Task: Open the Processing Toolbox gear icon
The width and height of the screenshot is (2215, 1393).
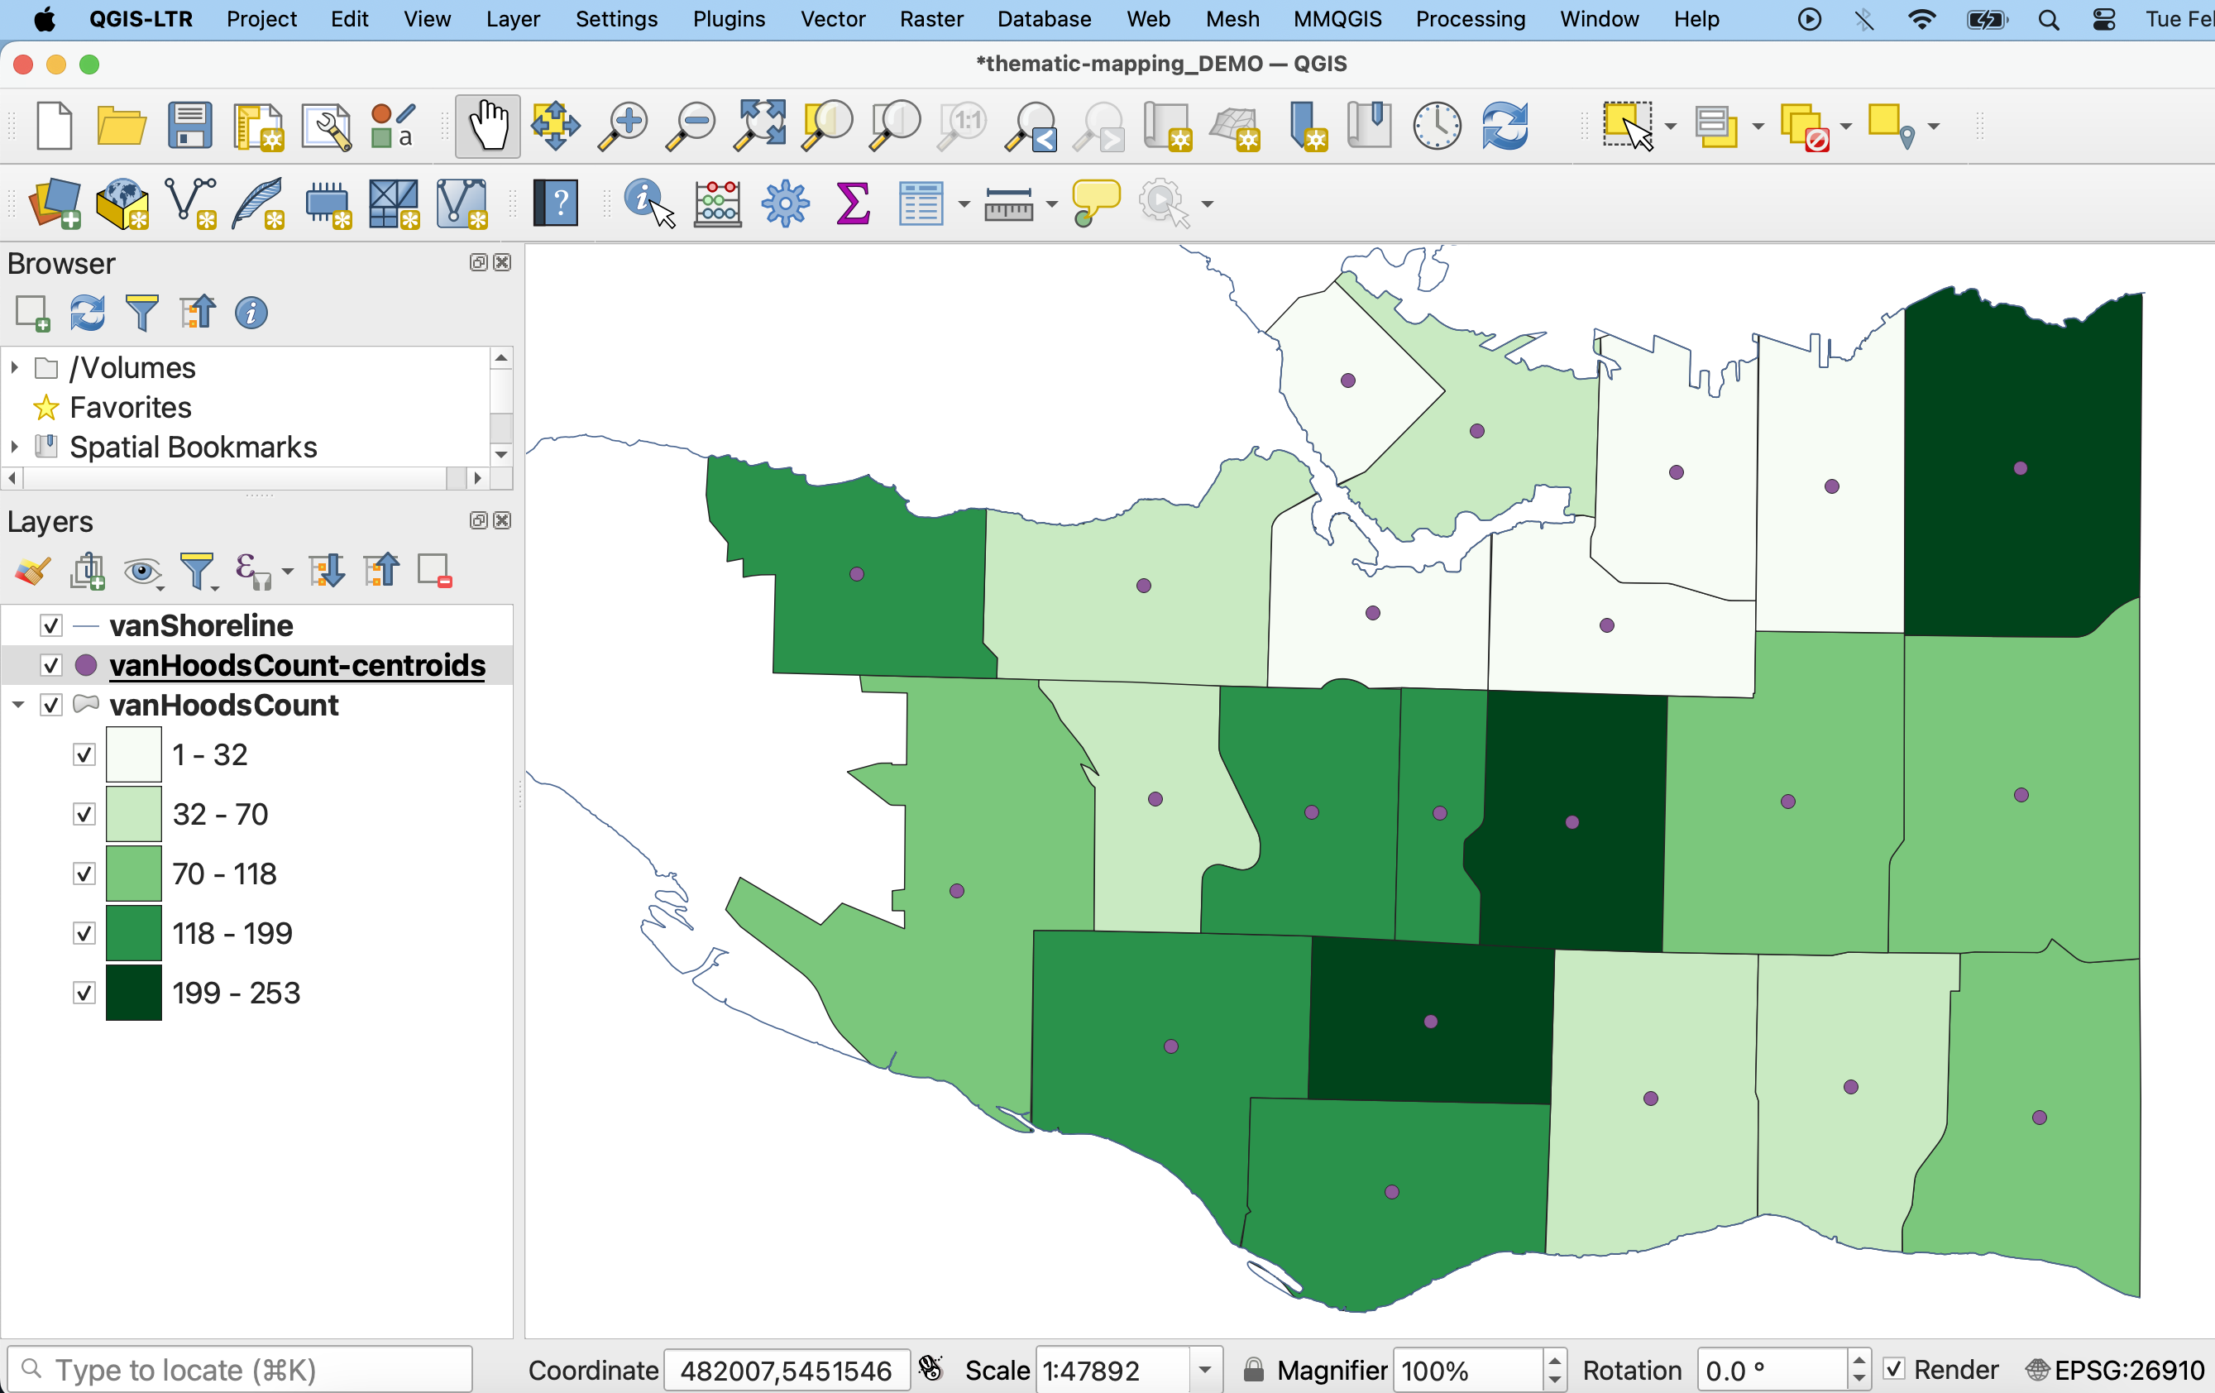Action: [x=785, y=203]
